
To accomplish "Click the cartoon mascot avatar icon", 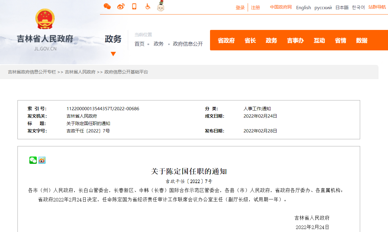I will pos(160,6).
